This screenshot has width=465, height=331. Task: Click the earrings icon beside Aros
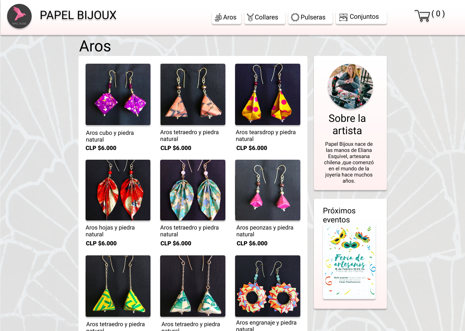point(218,17)
